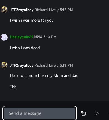Click the attach image icon beside message box
Screen dimensions: 109x120
83,113
